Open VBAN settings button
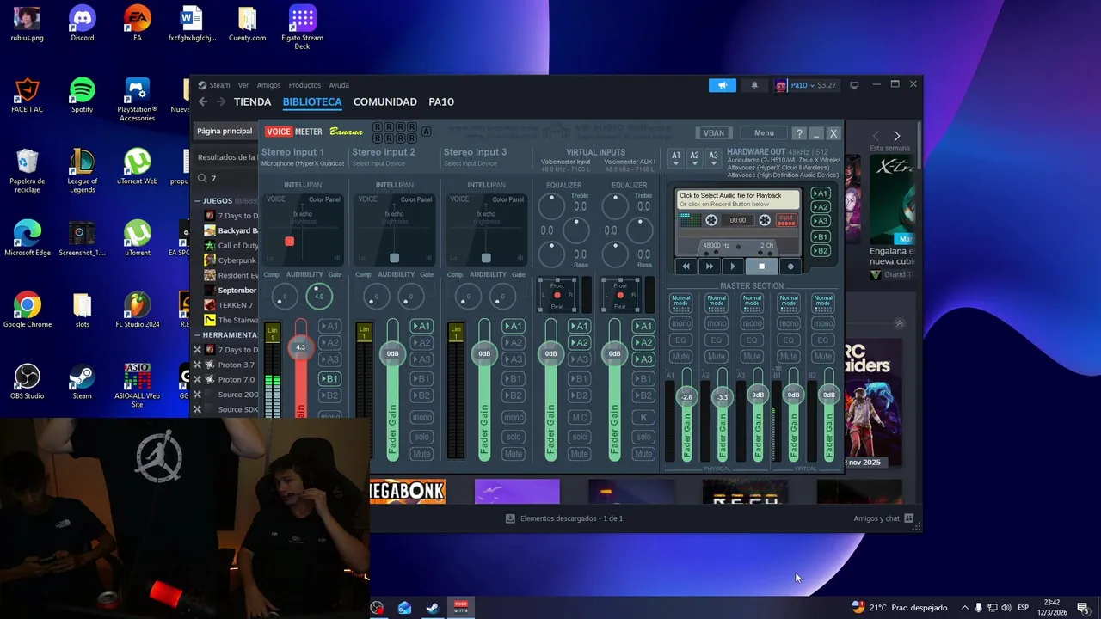This screenshot has width=1101, height=619. tap(714, 133)
